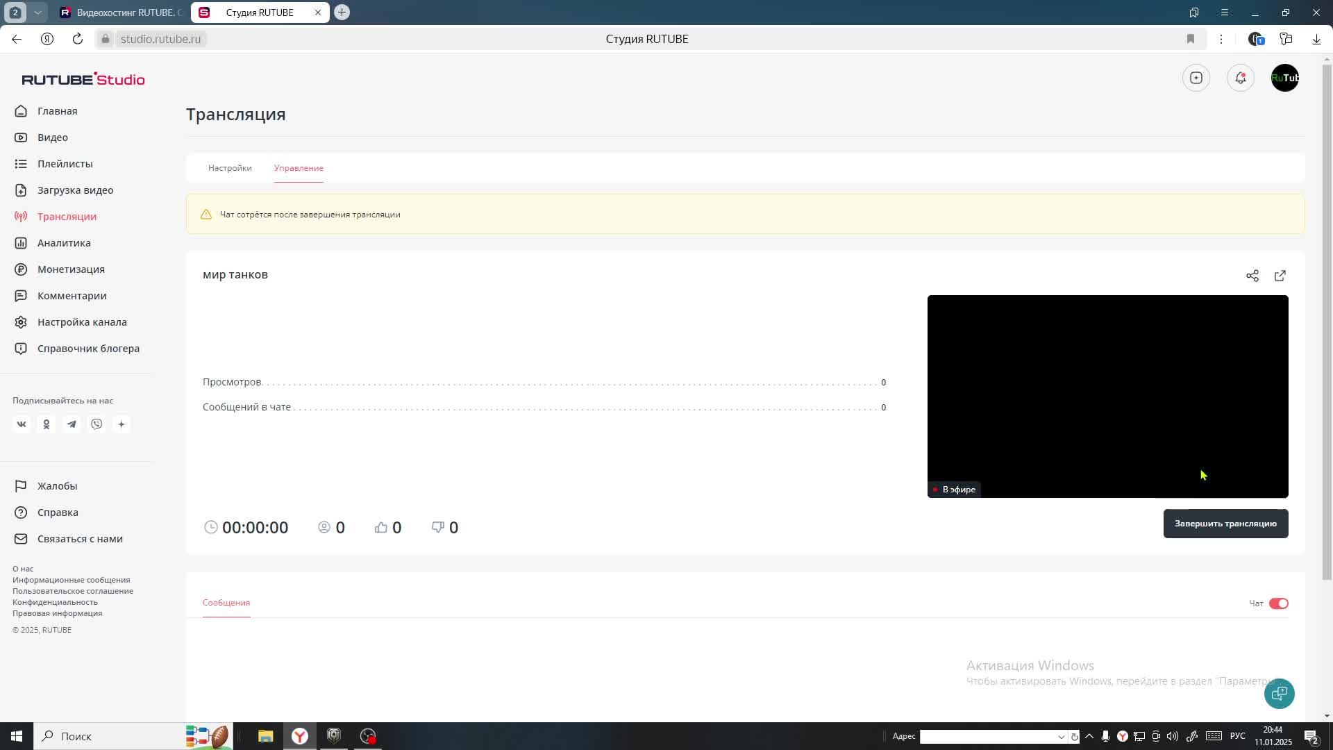Open the О нас footer link

[x=23, y=569]
